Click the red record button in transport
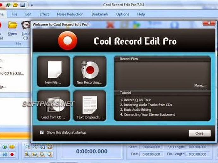This screenshot has width=218, height=163. [12, 154]
